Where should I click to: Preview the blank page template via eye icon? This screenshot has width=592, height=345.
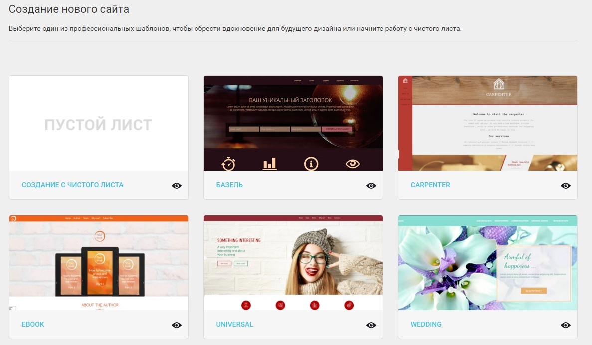[x=177, y=186]
